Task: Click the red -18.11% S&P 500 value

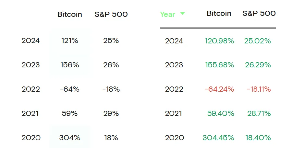Action: click(259, 89)
